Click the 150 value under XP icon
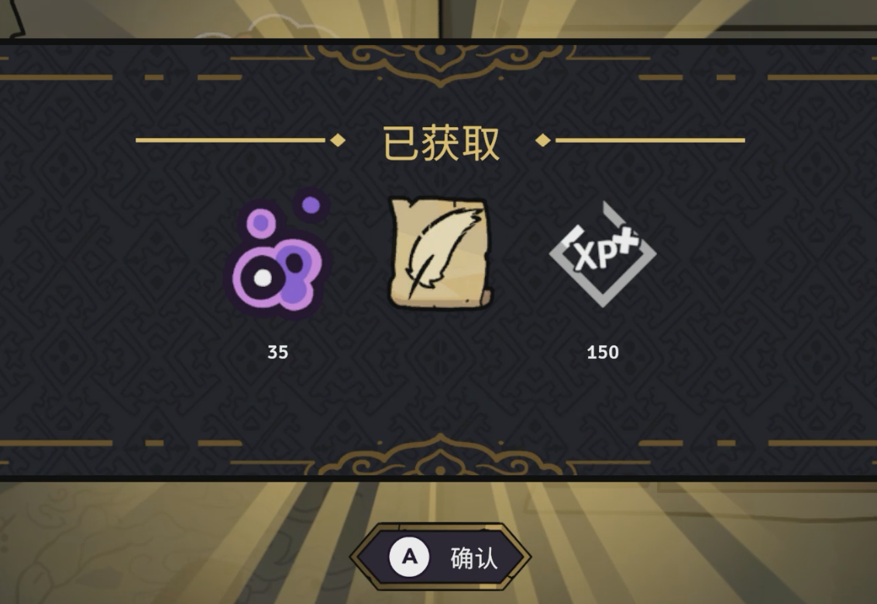 [x=603, y=352]
